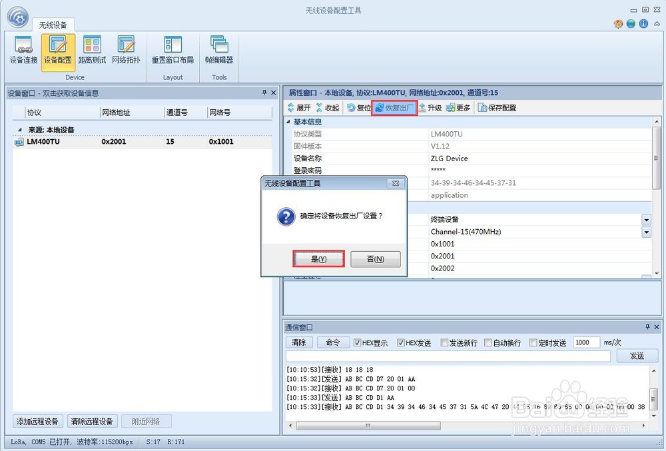666x451 pixels.
Task: Click the 1000 ms interval input field
Action: click(x=586, y=342)
